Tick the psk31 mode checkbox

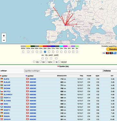pyautogui.click(x=51, y=58)
